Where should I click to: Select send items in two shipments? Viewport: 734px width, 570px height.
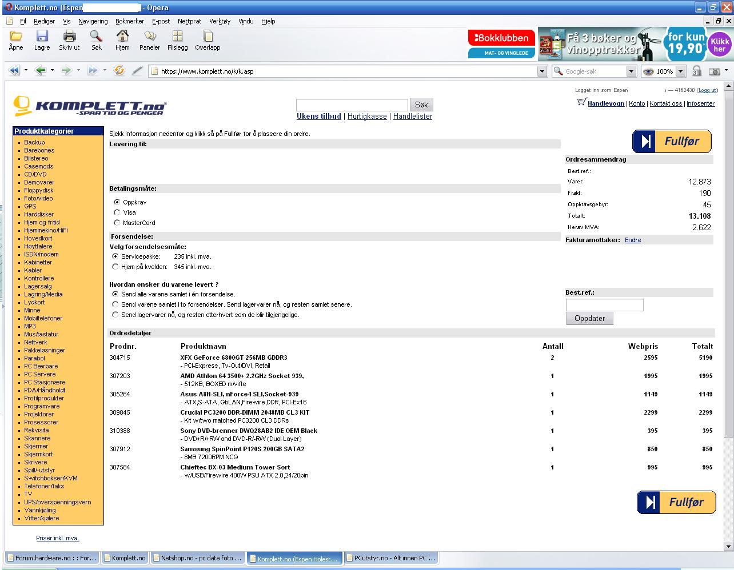pos(115,304)
